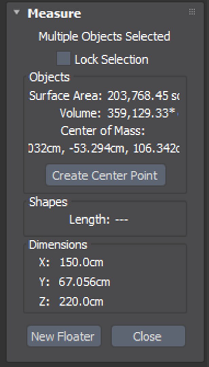Image resolution: width=209 pixels, height=367 pixels.
Task: Enable the Lock Selection checkbox
Action: tap(63, 59)
